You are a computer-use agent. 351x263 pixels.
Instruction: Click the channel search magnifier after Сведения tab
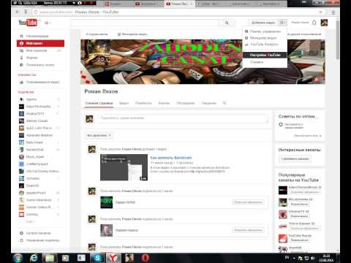(224, 103)
